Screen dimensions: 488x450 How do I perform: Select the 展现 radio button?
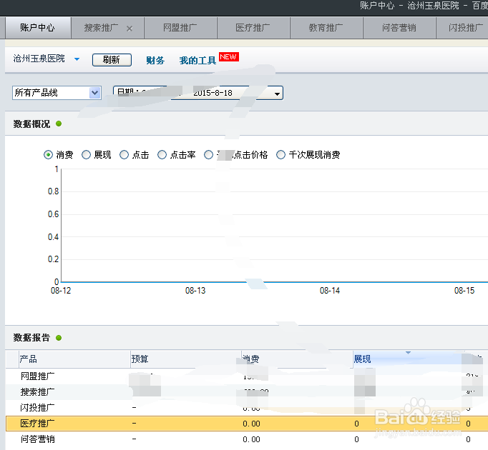point(86,155)
